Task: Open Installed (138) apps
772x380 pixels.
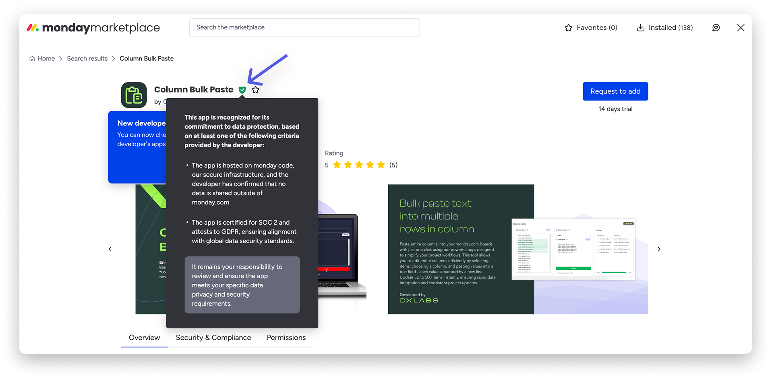Action: pyautogui.click(x=664, y=27)
